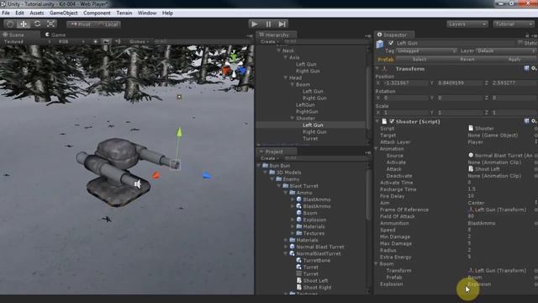
Task: Click the TurretBone icon in Project
Action: point(298,260)
